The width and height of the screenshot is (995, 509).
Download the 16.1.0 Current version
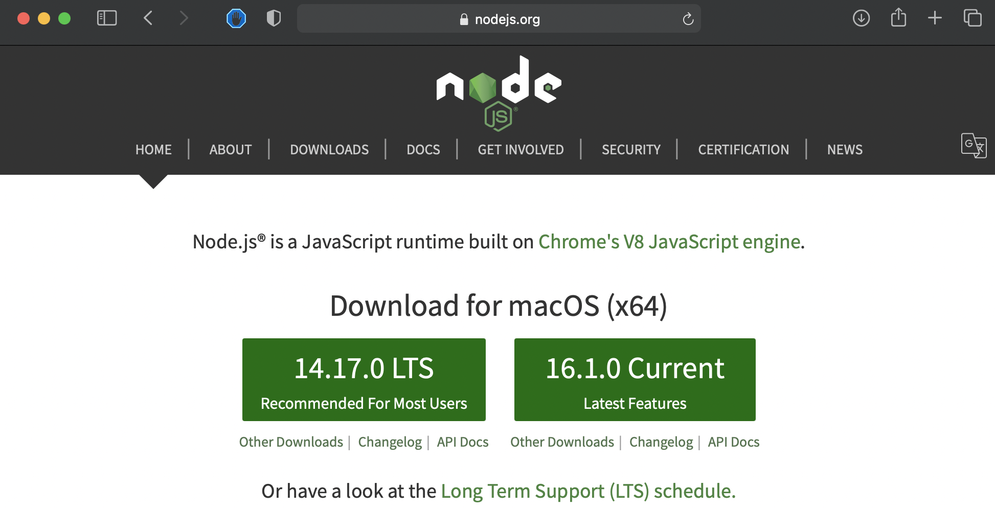click(635, 380)
